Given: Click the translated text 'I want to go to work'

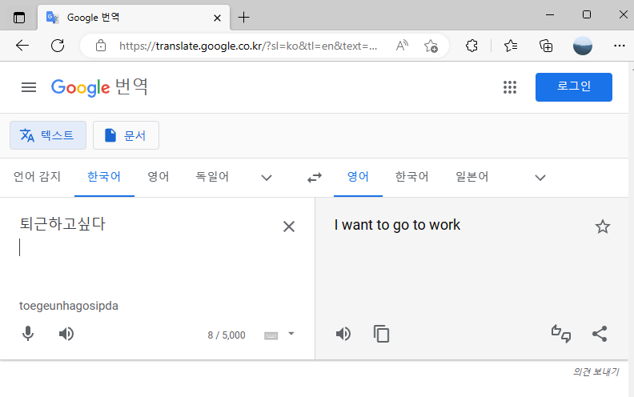Looking at the screenshot, I should click(x=397, y=225).
